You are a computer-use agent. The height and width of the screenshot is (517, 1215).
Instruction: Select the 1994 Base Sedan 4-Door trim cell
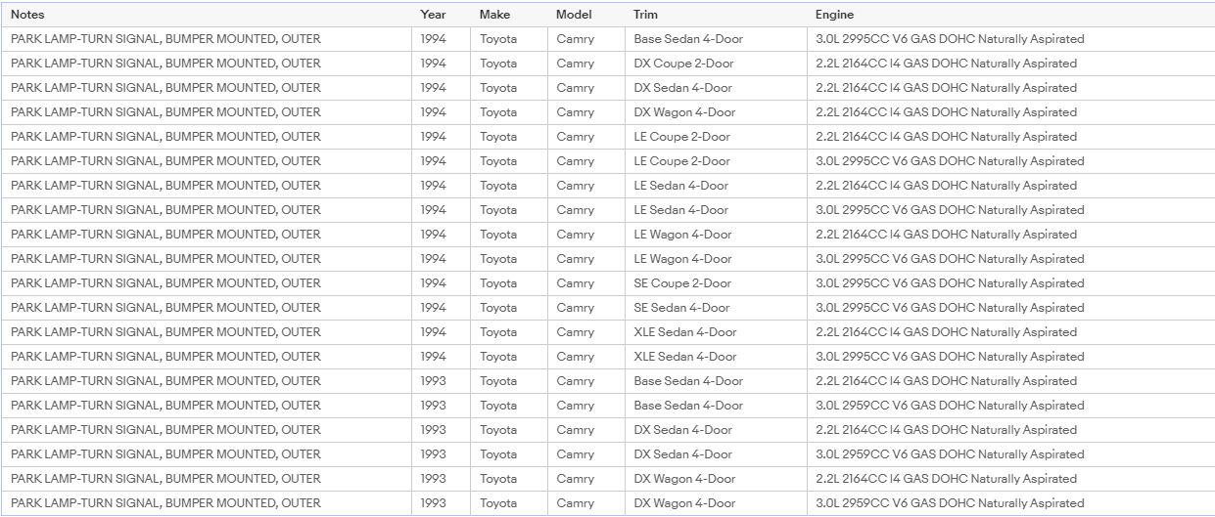coord(716,39)
